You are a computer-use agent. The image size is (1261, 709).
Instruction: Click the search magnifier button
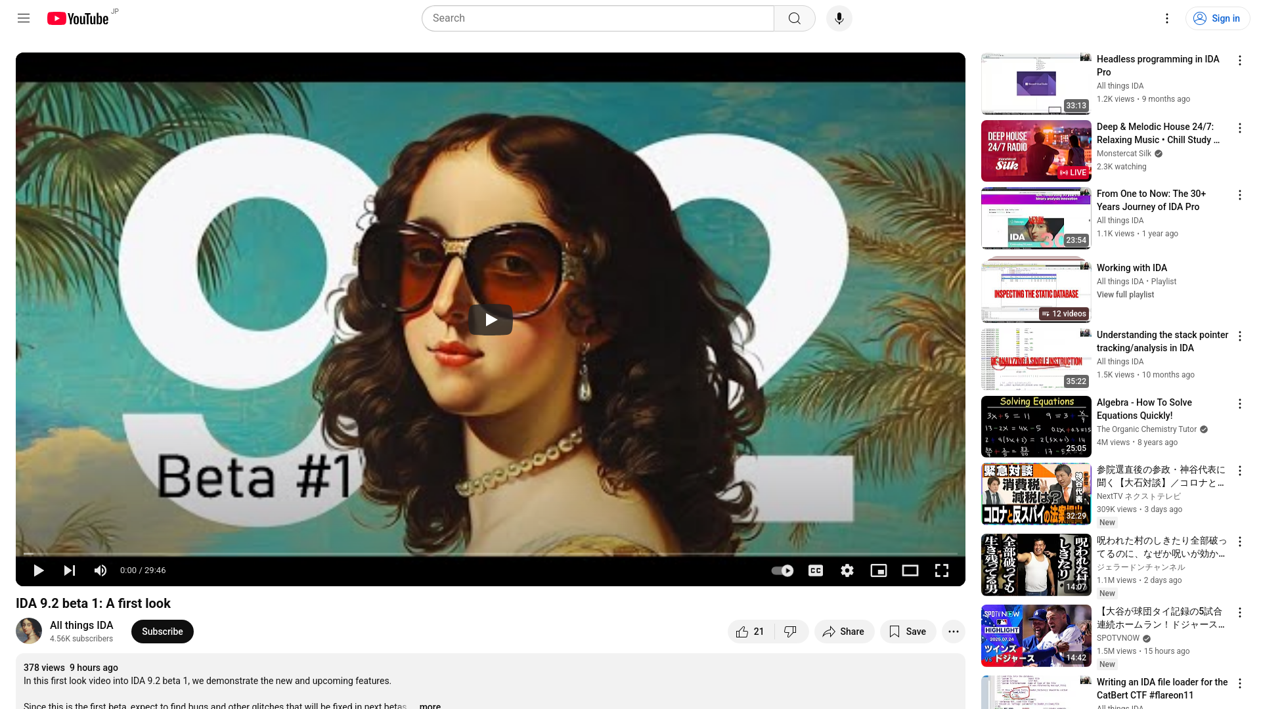[795, 18]
